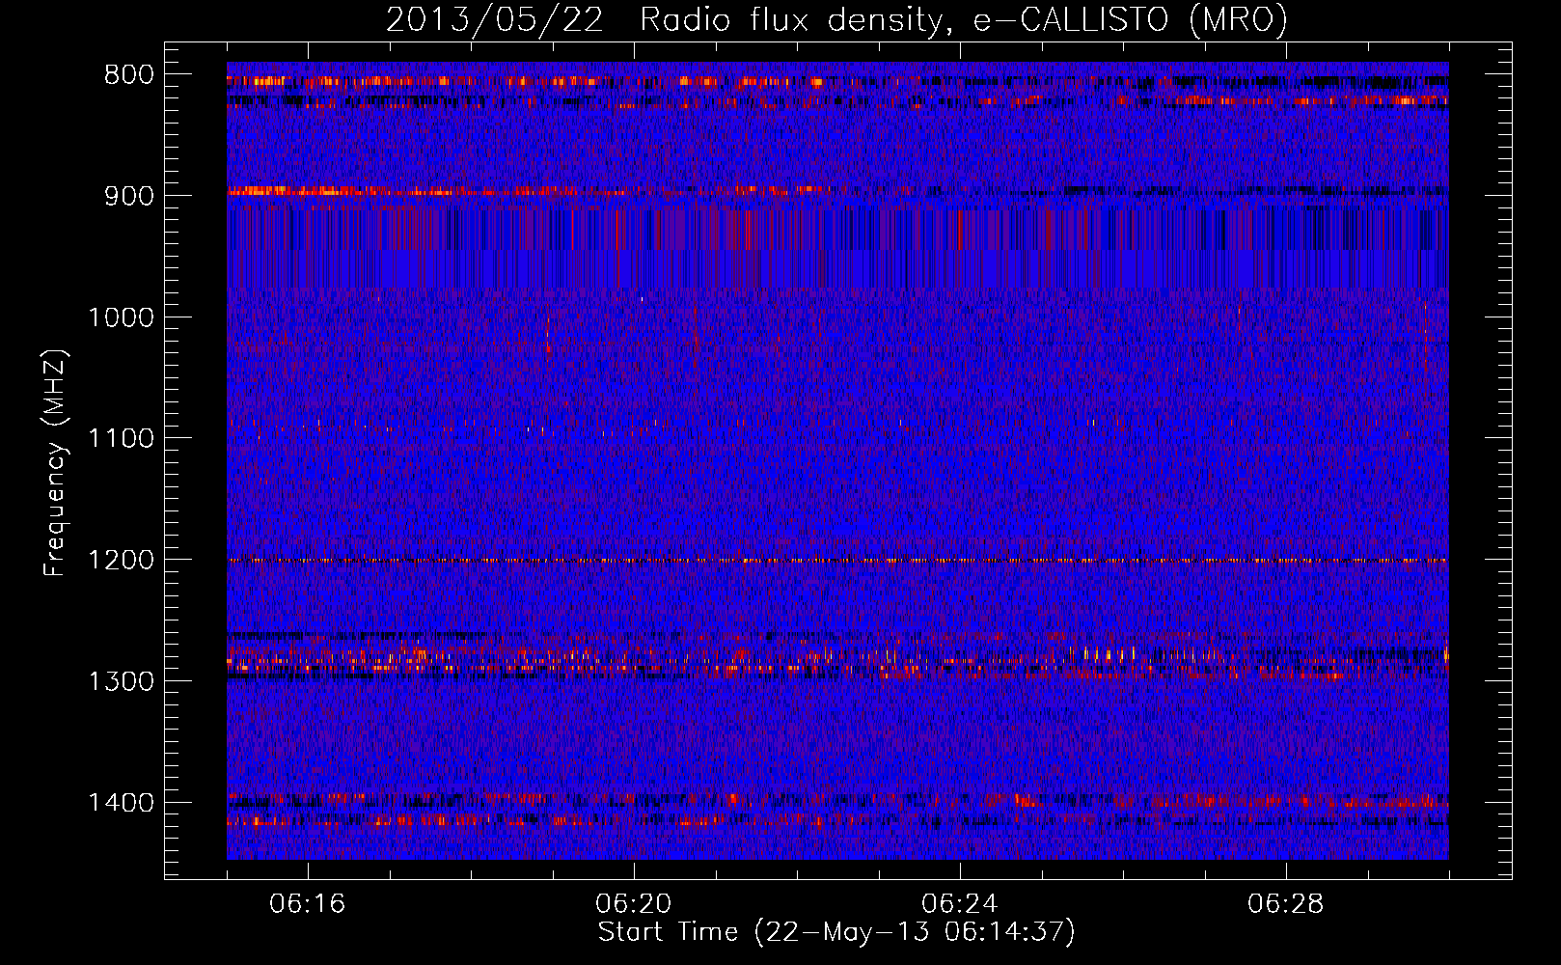Click the 900 frequency tick label
The image size is (1561, 965).
pyautogui.click(x=129, y=196)
